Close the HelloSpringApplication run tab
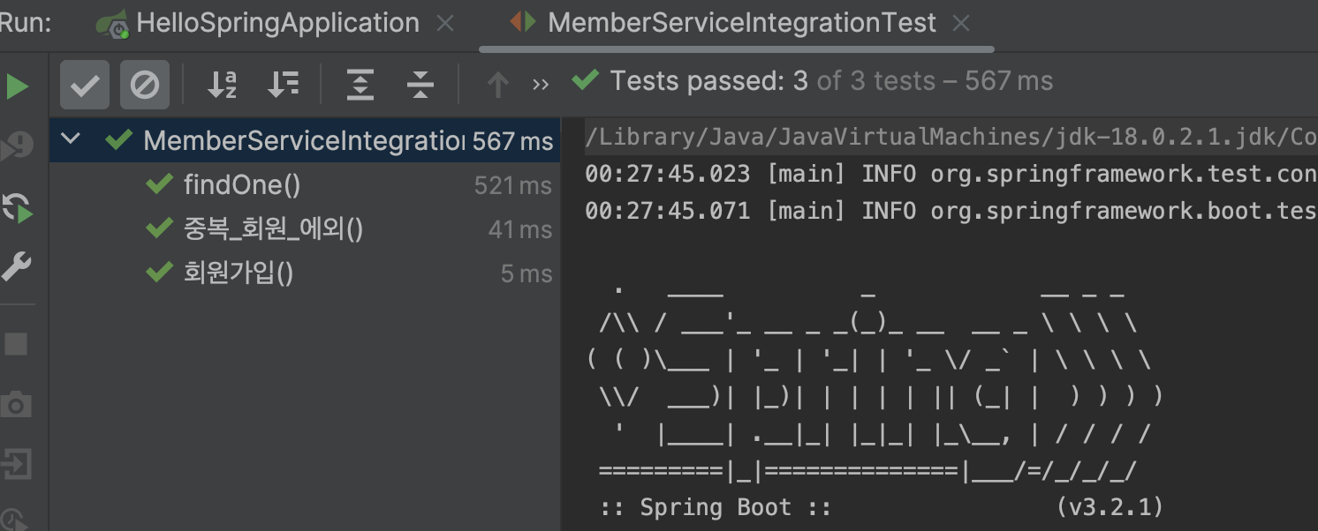 pyautogui.click(x=446, y=24)
